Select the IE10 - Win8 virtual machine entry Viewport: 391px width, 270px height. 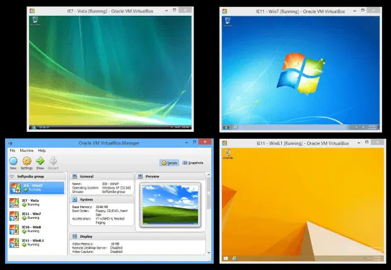(37, 230)
